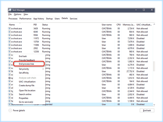Screen dimensions: 163x122
Task: Sort by the CPU column header
Action: click(118, 25)
